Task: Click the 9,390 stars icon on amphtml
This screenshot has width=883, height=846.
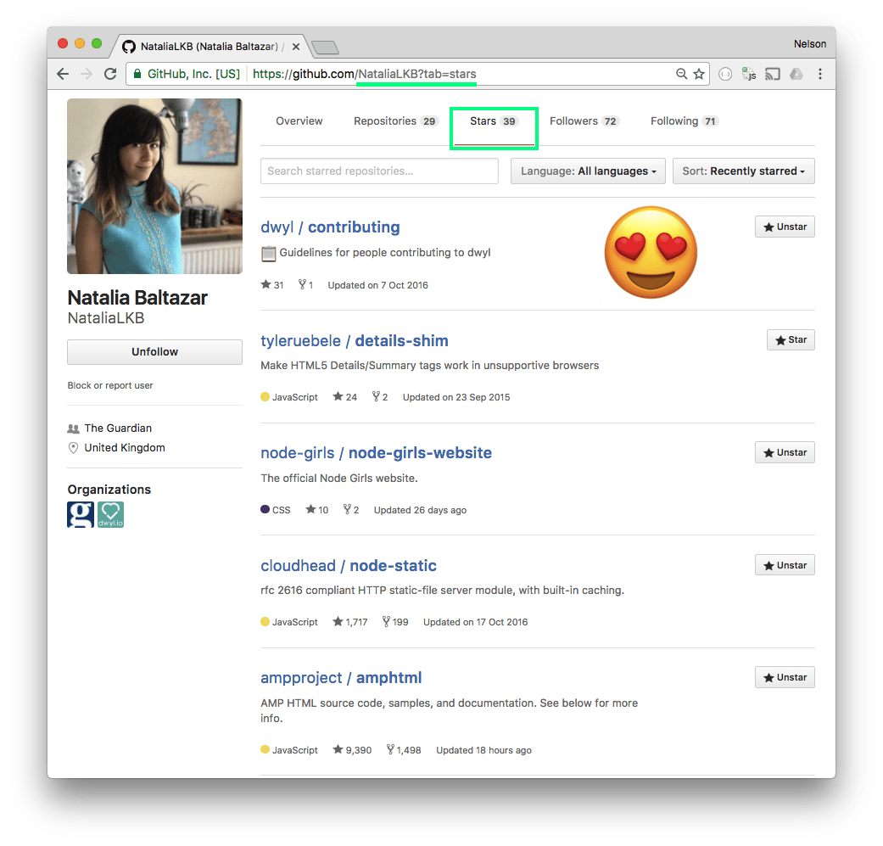Action: coord(338,749)
